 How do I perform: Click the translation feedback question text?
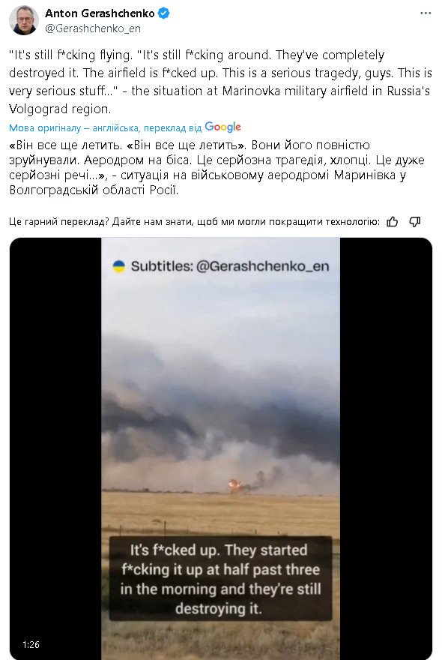[x=194, y=221]
